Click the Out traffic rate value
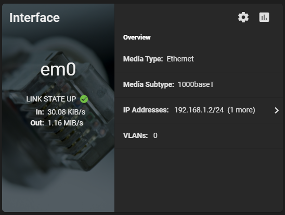This screenshot has width=285, height=215. coord(66,123)
